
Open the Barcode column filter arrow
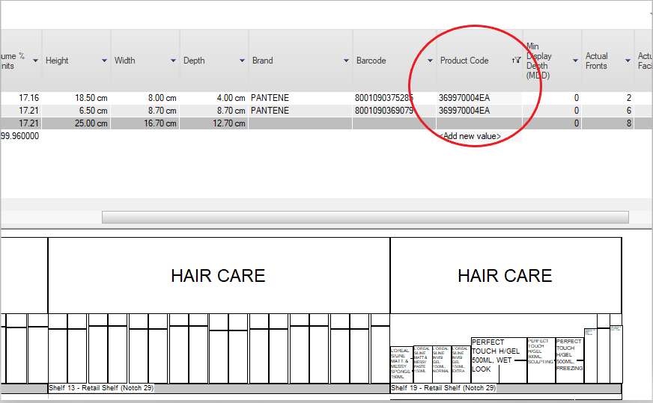click(430, 61)
